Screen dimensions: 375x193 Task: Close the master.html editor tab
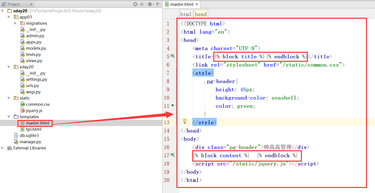[x=197, y=4]
